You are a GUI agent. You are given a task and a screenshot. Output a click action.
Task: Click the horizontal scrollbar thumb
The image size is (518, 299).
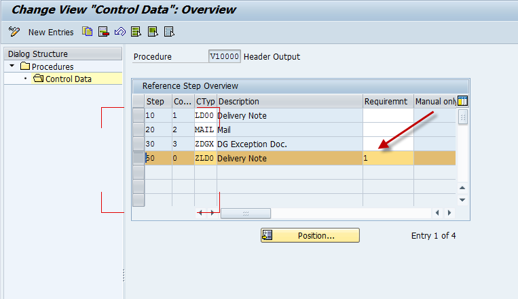[246, 214]
